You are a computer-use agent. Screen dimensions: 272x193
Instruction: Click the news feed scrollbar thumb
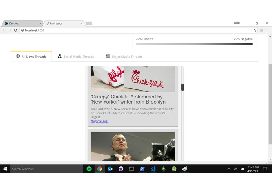[182, 87]
